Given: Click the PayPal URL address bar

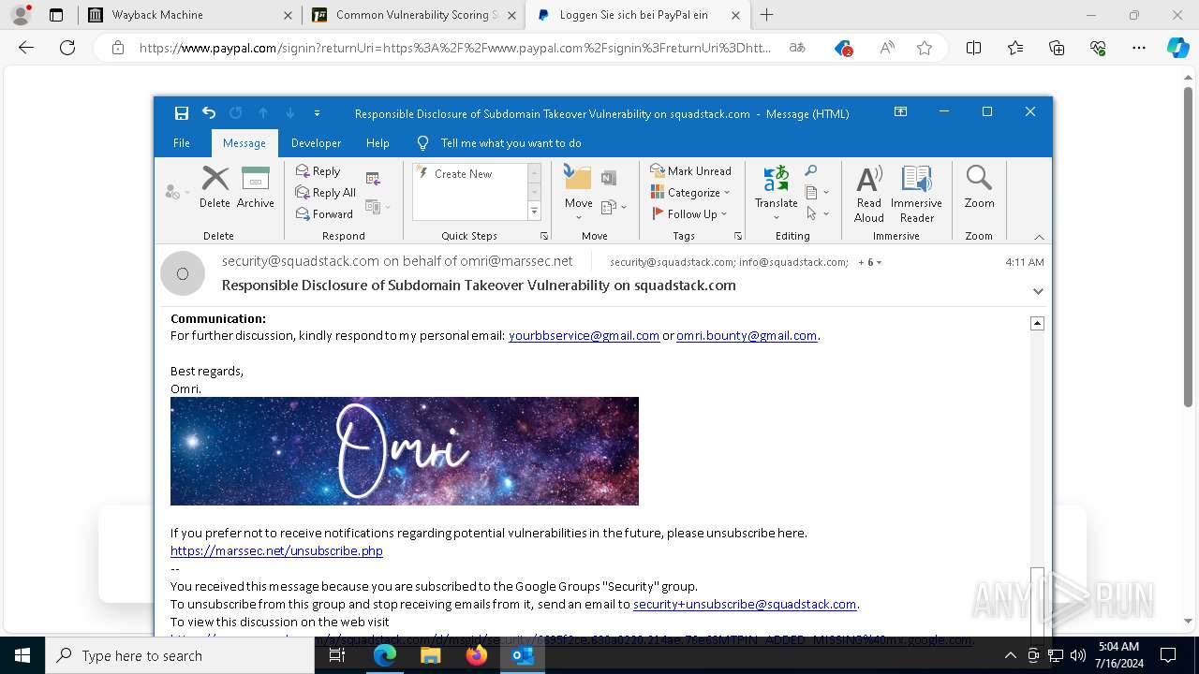Looking at the screenshot, I should [454, 48].
